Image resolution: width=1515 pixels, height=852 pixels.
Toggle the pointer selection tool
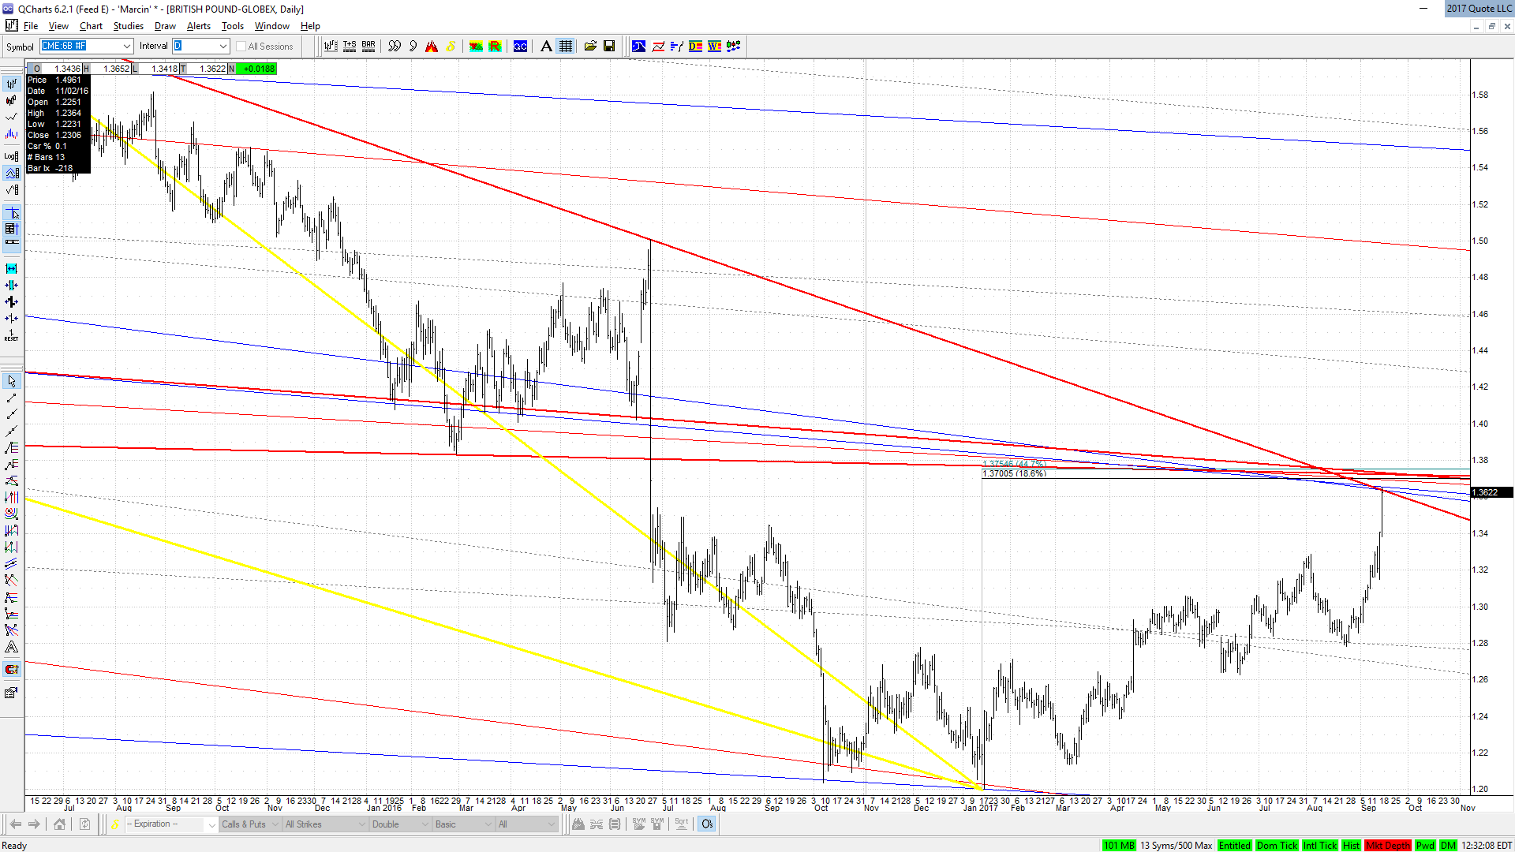pos(11,382)
